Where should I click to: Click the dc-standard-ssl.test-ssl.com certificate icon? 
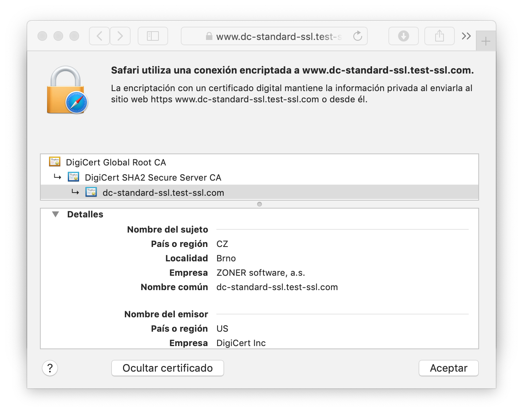pos(91,192)
